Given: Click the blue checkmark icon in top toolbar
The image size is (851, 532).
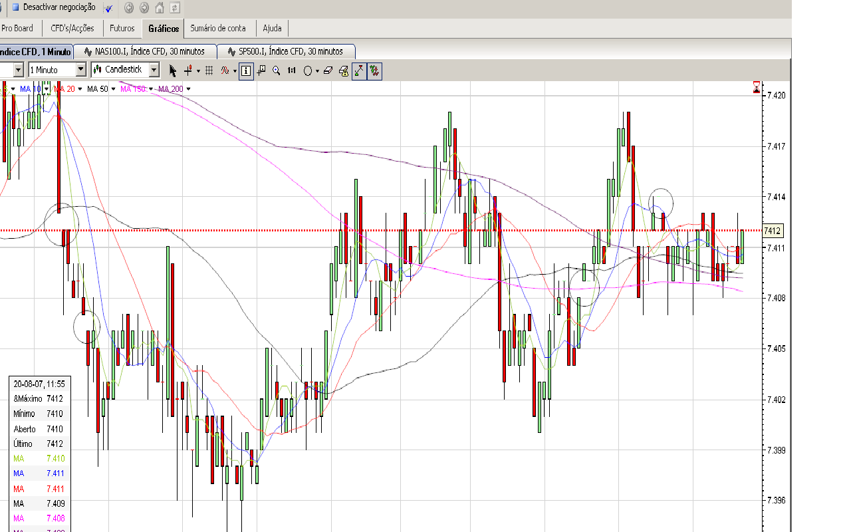Looking at the screenshot, I should 108,8.
